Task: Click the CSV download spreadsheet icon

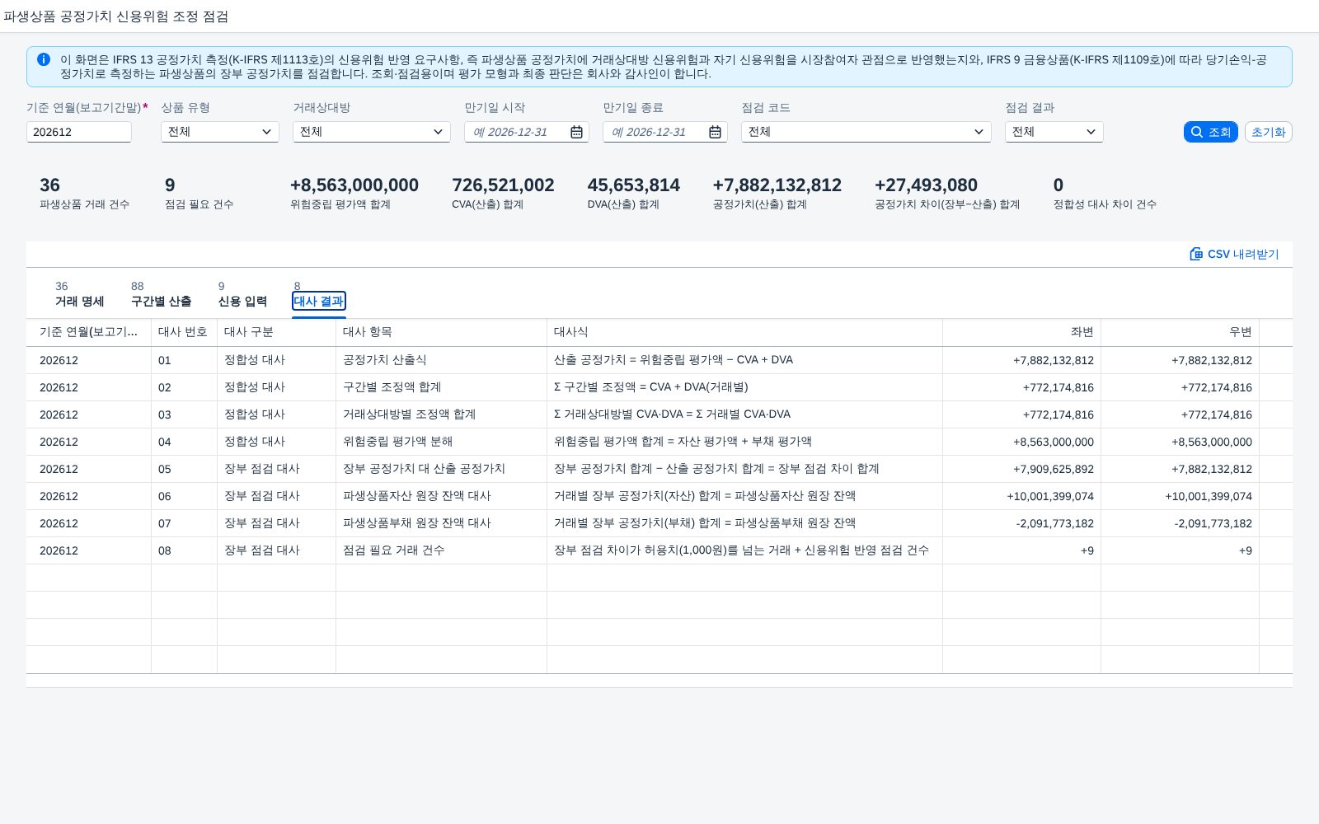Action: click(1196, 254)
